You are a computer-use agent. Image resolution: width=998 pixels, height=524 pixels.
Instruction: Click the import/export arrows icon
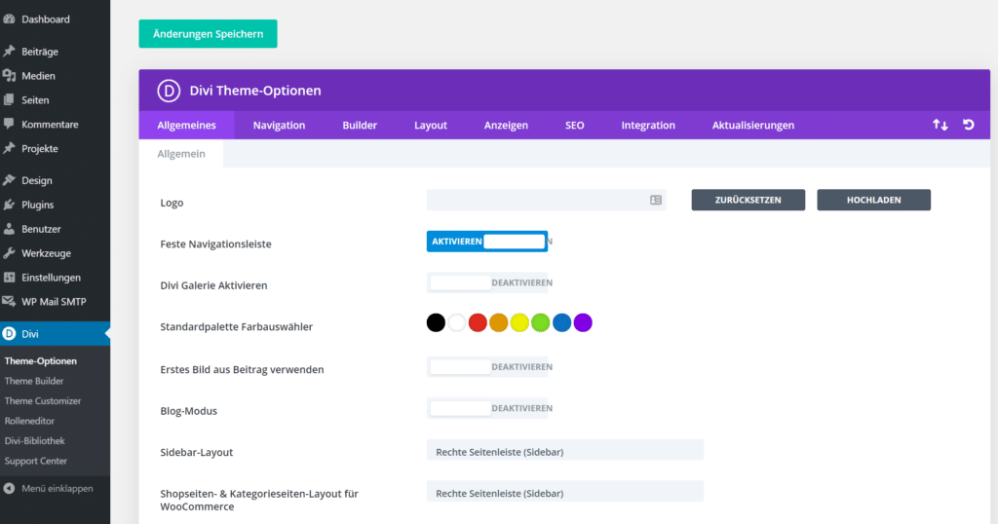(x=940, y=125)
